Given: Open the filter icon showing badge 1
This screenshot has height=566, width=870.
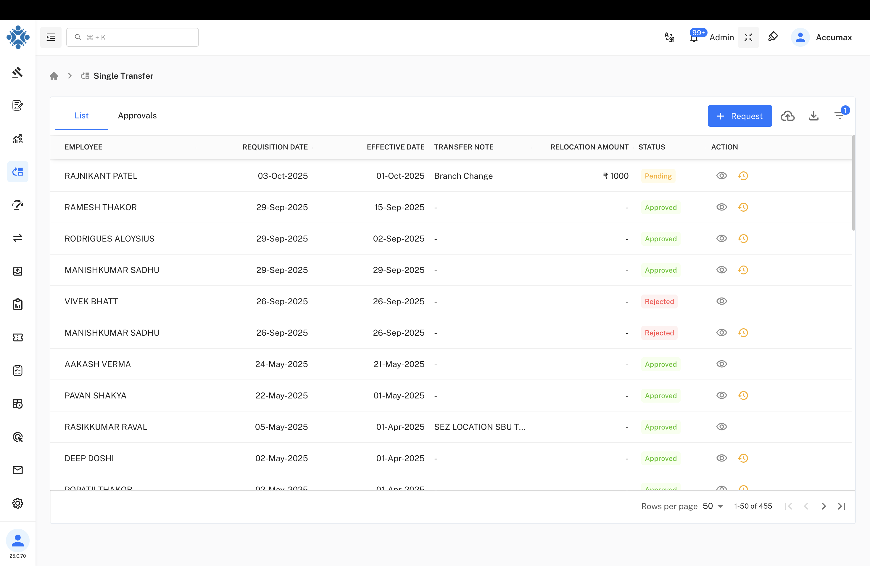Looking at the screenshot, I should pyautogui.click(x=840, y=116).
